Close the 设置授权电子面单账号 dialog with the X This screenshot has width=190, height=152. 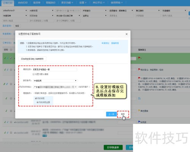click(127, 34)
